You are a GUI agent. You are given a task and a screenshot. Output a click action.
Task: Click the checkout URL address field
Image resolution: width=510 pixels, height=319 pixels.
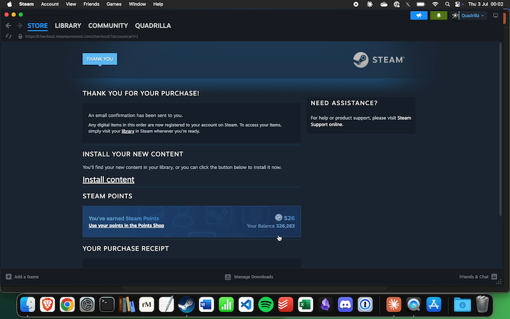pos(82,36)
